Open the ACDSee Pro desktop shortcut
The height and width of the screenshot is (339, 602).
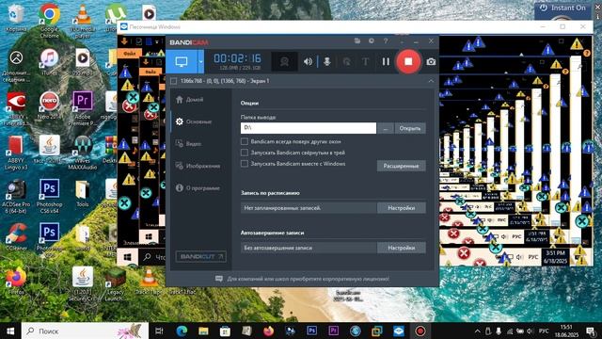(x=16, y=195)
